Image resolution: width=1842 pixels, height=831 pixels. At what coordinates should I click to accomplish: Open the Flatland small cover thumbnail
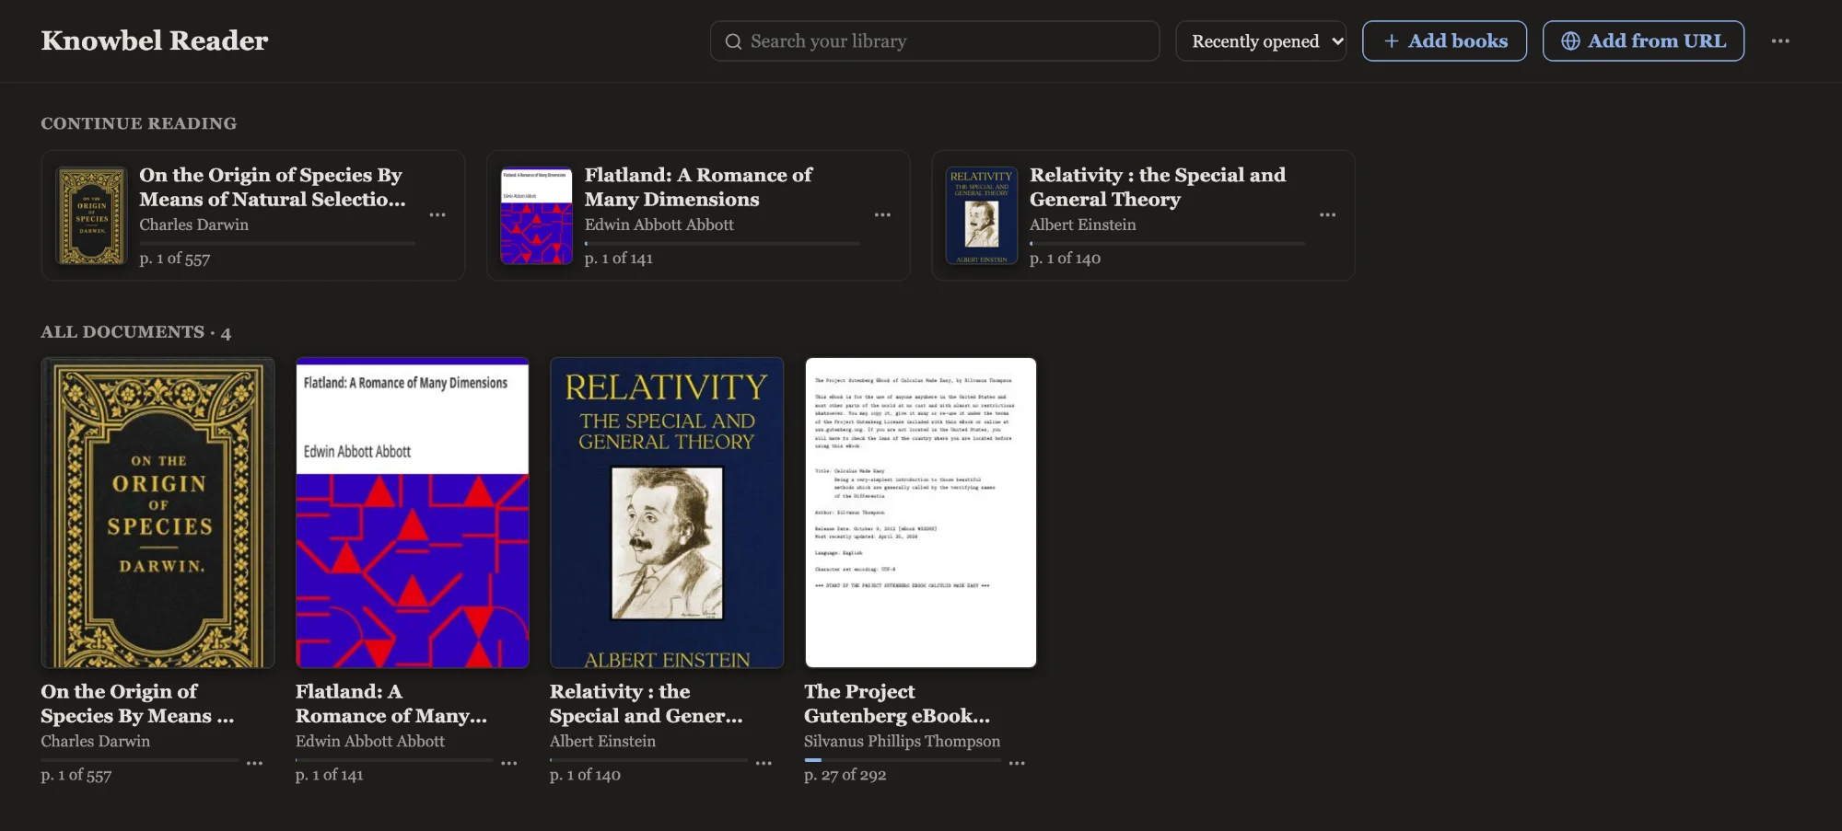tap(536, 215)
